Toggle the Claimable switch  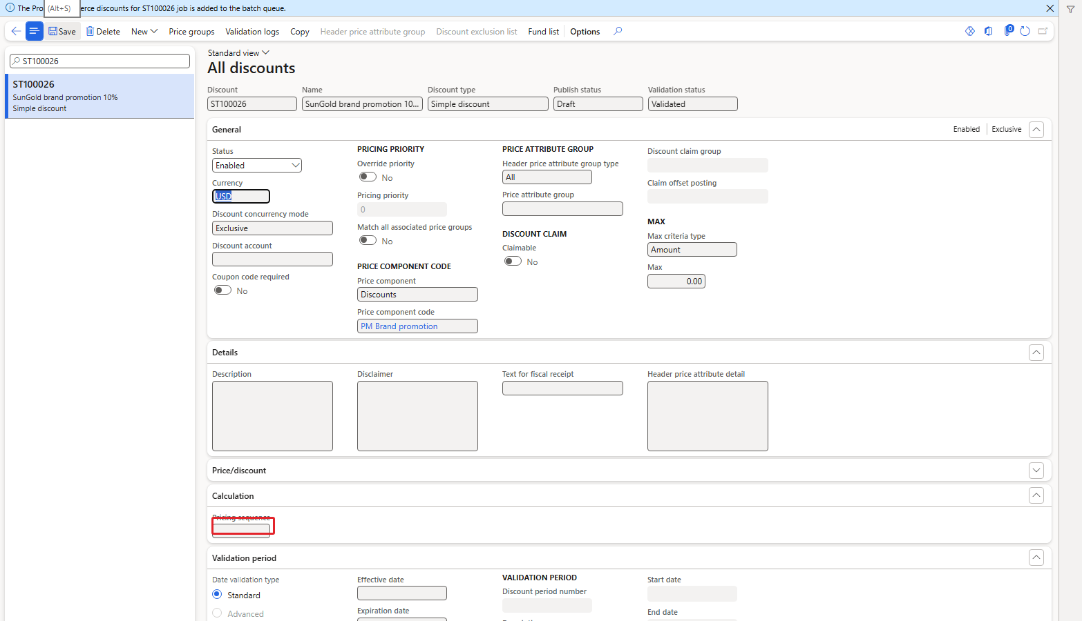click(513, 262)
